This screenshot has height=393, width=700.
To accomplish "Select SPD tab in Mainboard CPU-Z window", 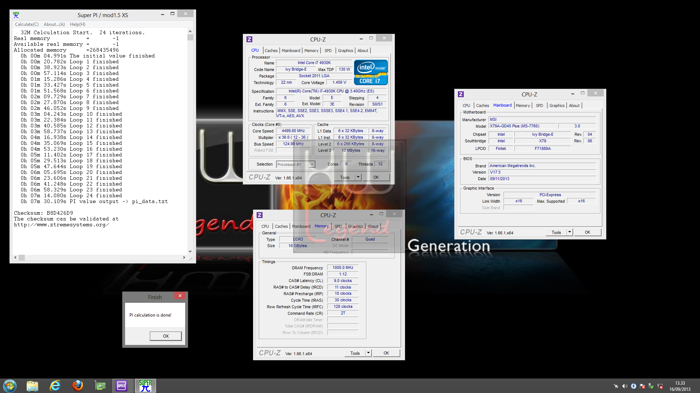I will [x=540, y=106].
